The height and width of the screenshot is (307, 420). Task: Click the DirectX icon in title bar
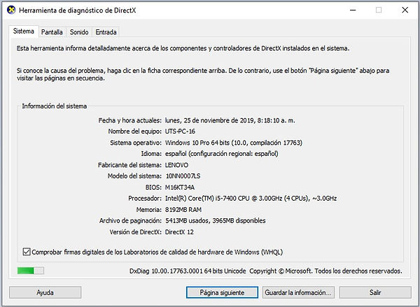click(11, 10)
